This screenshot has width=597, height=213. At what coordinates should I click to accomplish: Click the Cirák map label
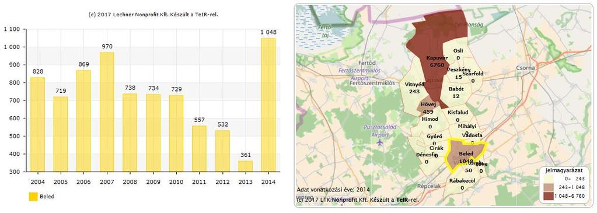[437, 148]
